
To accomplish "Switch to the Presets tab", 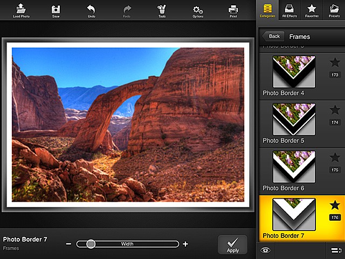I will click(x=334, y=10).
